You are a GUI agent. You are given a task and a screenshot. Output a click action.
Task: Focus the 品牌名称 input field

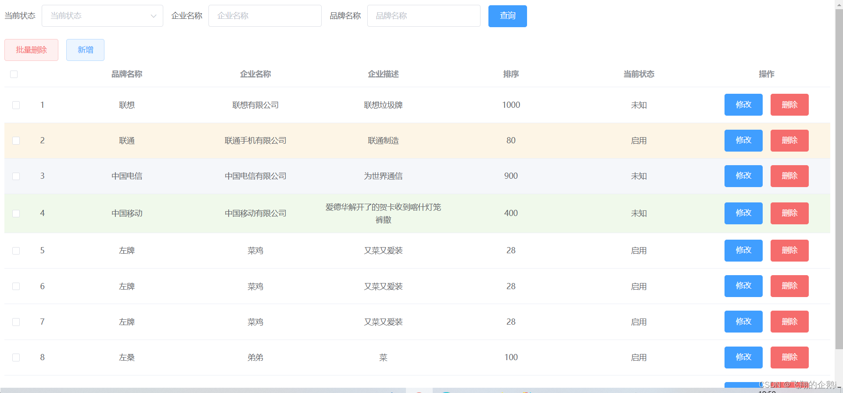[x=424, y=16]
